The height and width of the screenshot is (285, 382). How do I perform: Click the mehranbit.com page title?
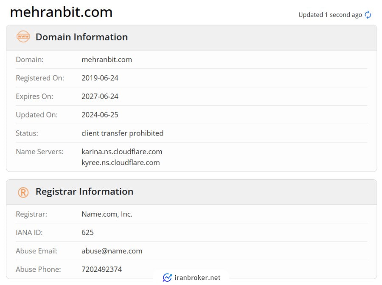61,12
